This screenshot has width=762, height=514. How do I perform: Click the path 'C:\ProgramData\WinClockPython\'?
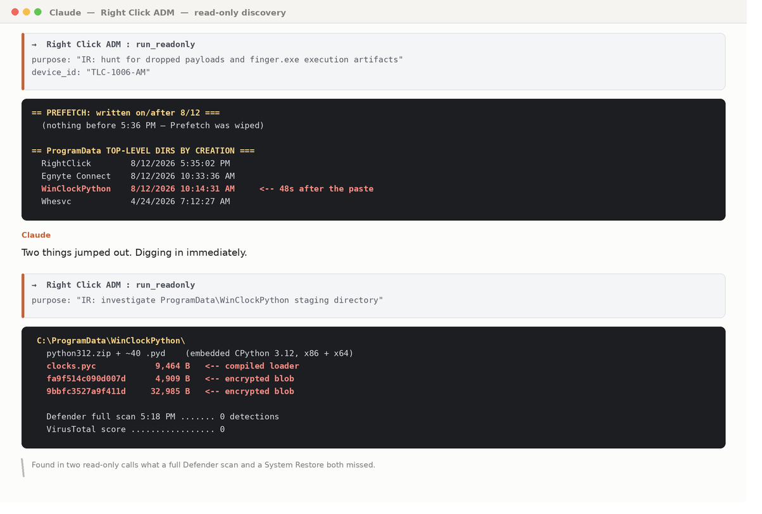click(111, 341)
